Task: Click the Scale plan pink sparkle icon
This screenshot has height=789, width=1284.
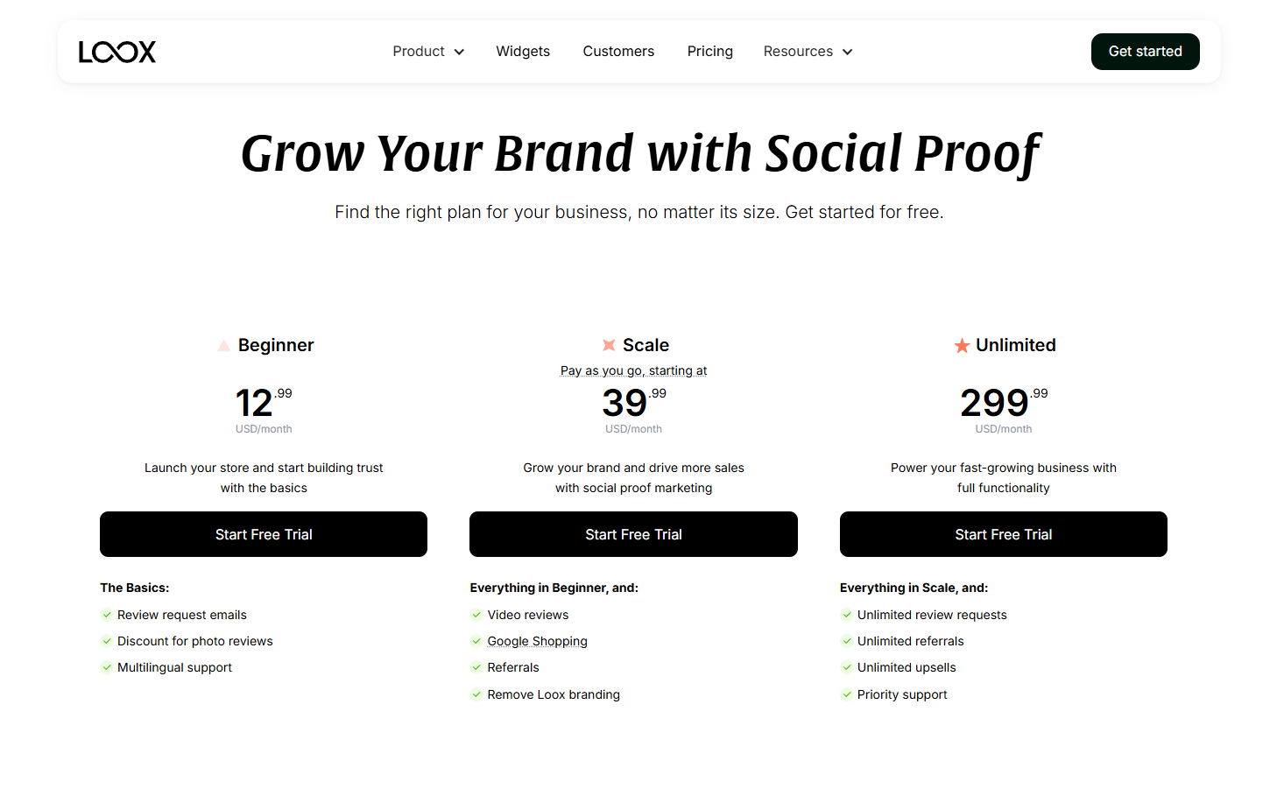Action: [610, 344]
